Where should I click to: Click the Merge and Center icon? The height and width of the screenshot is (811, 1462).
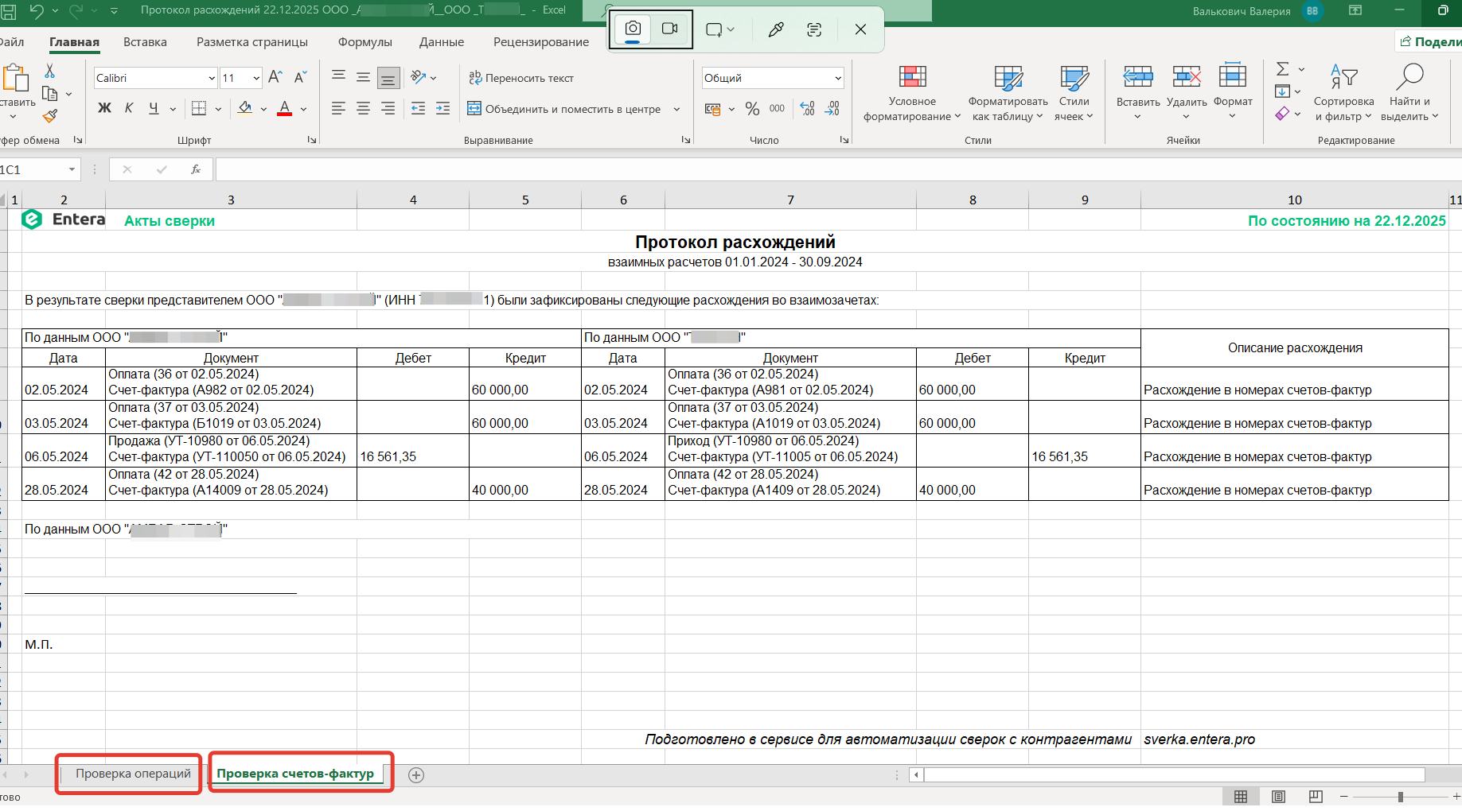pyautogui.click(x=474, y=109)
